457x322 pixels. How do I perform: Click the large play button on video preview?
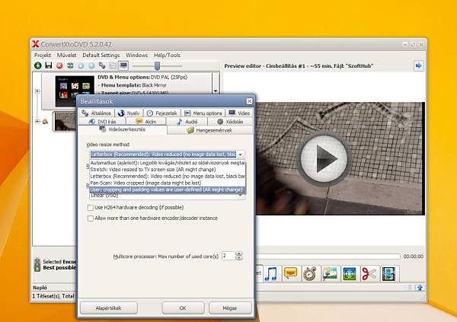(324, 159)
